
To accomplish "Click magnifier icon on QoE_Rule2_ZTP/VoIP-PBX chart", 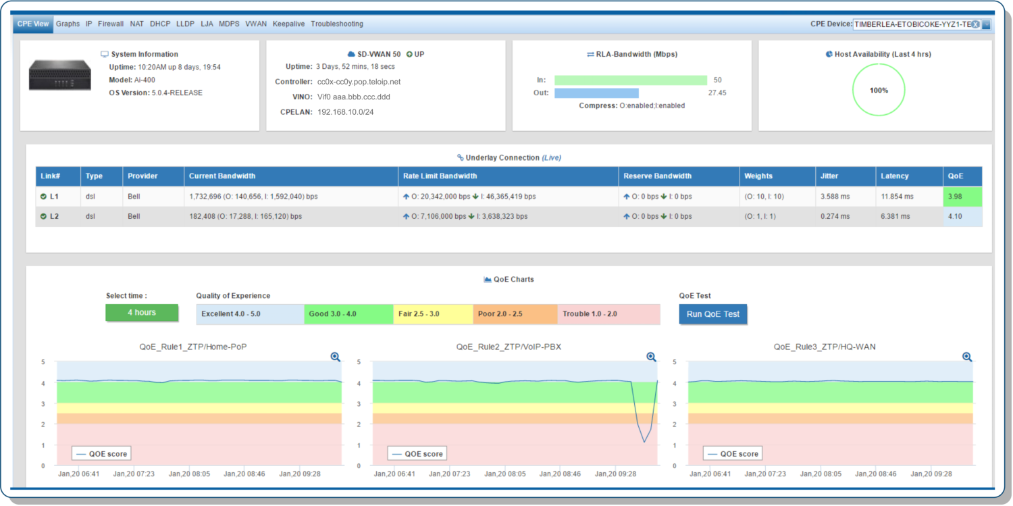I will [651, 357].
